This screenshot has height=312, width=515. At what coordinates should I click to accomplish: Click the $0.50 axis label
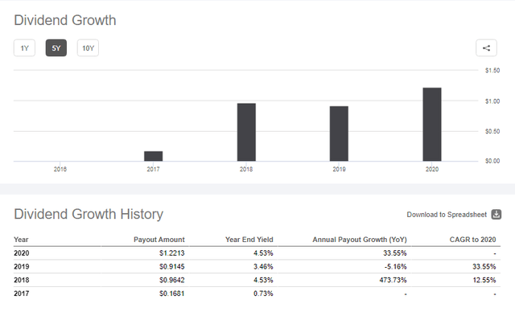pos(492,131)
